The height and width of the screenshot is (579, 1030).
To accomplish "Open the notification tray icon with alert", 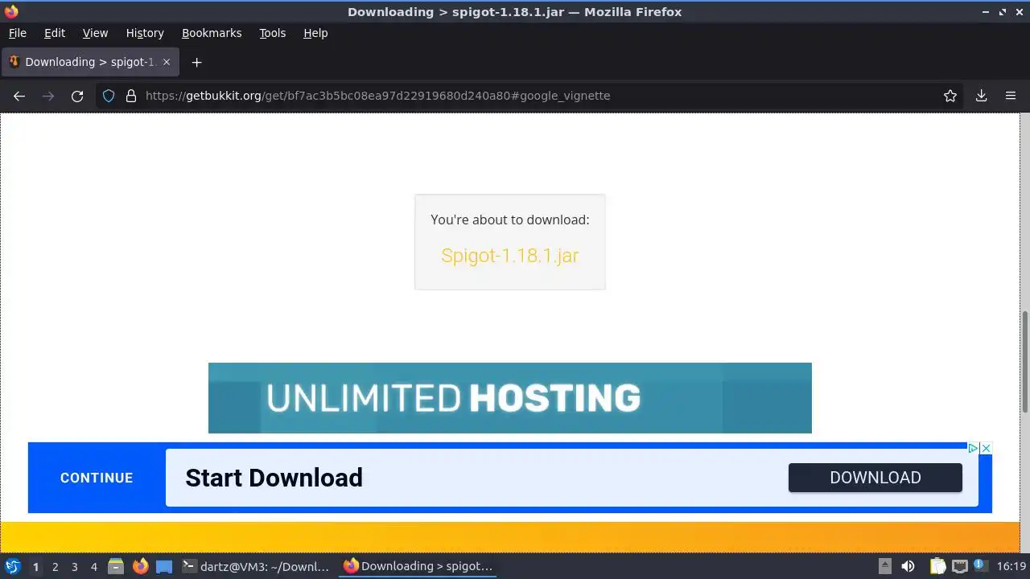I will coord(981,567).
